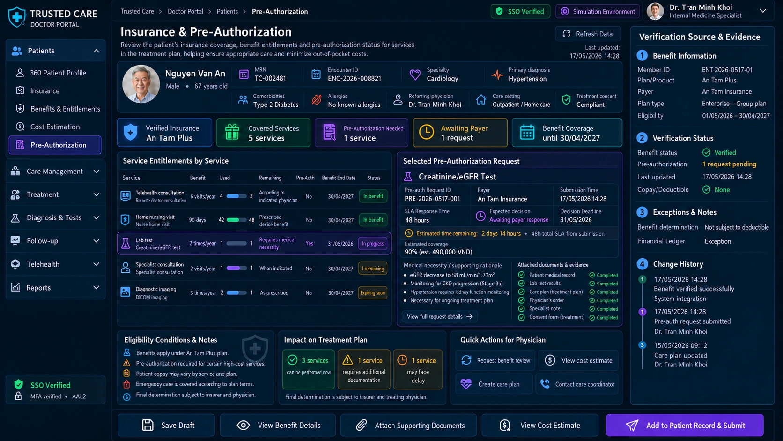Click the View cost estimate dollar icon
783x441 pixels.
(x=550, y=360)
